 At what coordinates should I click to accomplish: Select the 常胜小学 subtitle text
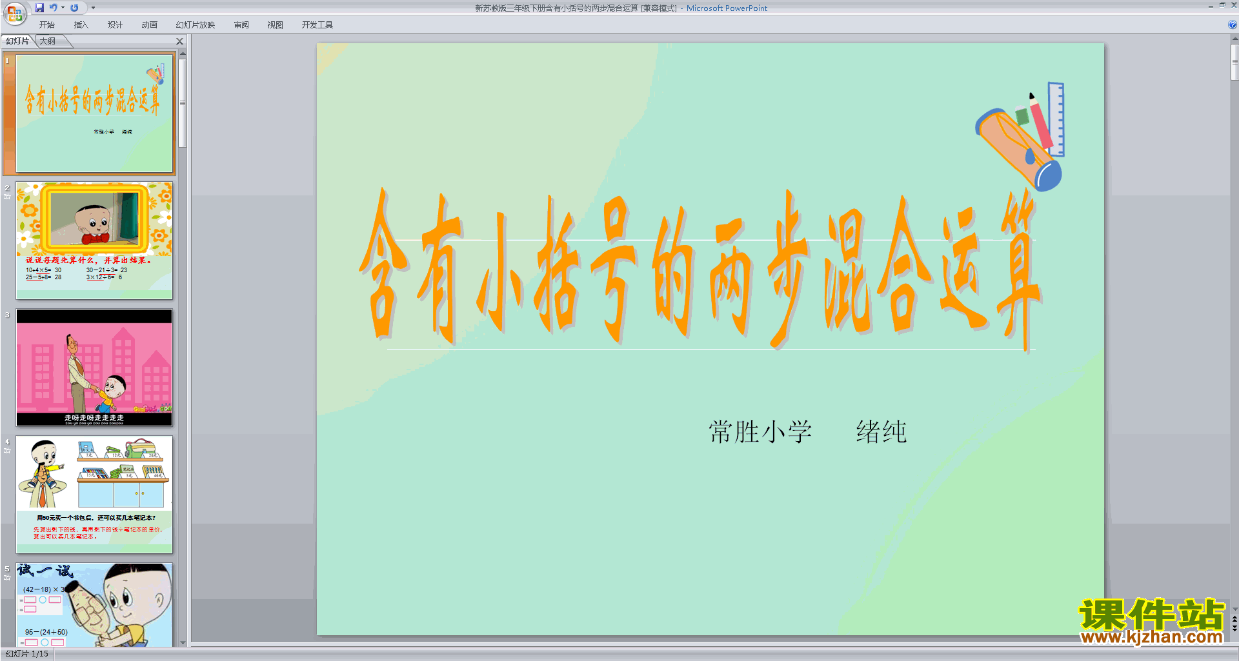(x=760, y=431)
